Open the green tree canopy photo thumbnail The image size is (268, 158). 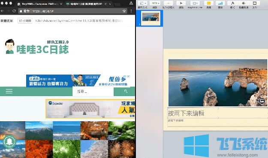[x=66, y=149]
